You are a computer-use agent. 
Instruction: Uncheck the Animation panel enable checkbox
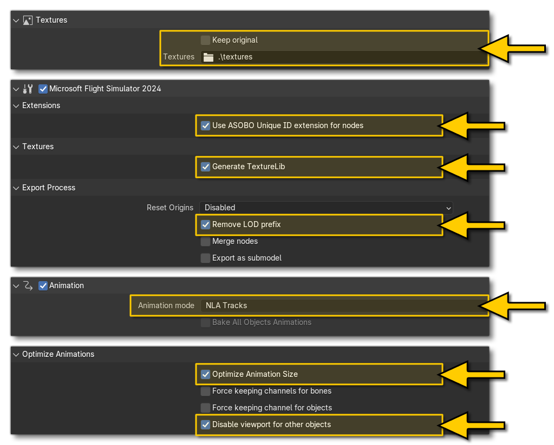tap(43, 285)
